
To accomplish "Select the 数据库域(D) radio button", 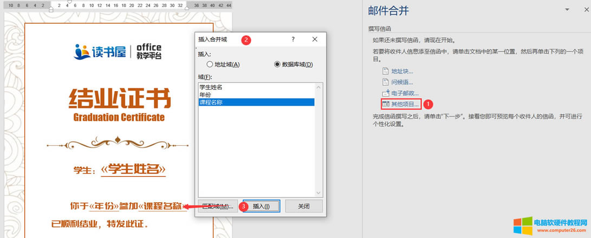I will click(277, 65).
